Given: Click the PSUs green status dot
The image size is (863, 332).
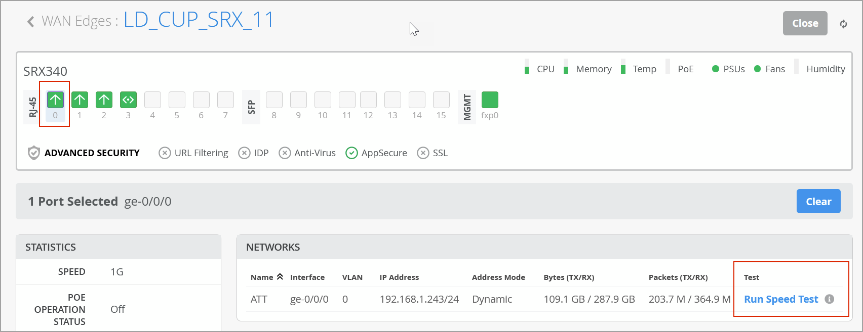Looking at the screenshot, I should click(715, 69).
